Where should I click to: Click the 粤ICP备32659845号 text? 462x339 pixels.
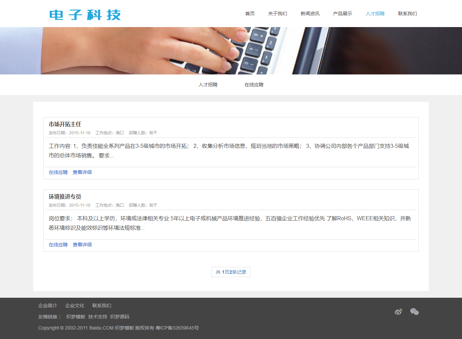click(177, 328)
